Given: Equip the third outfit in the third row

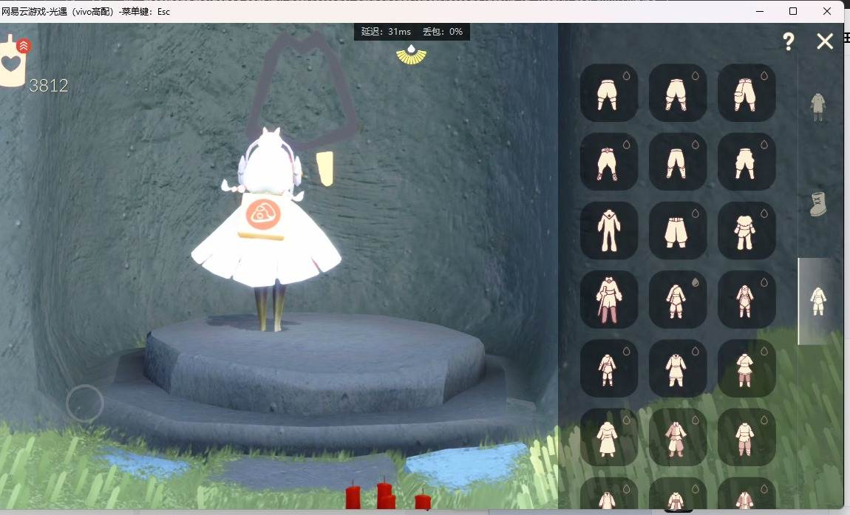Looking at the screenshot, I should [747, 231].
